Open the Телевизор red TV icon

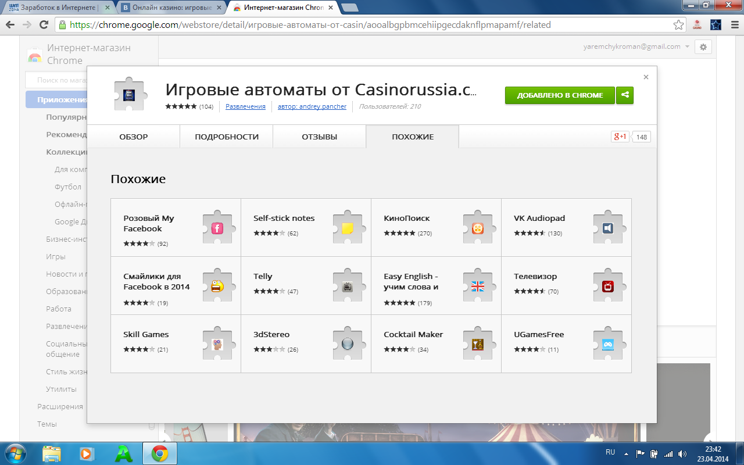click(608, 286)
